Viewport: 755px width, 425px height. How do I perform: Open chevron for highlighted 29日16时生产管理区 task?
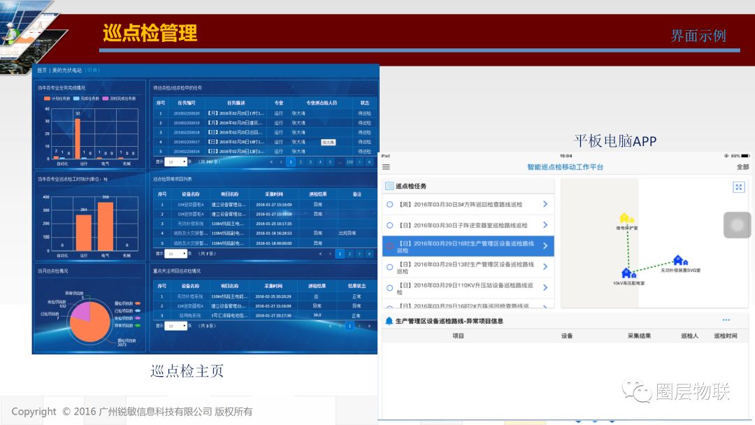tap(545, 246)
